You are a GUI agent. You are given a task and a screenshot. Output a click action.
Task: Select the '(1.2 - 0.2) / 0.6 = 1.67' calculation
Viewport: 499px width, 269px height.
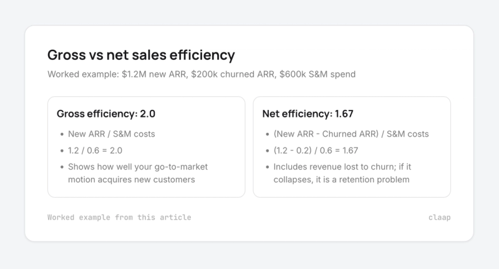pos(316,150)
